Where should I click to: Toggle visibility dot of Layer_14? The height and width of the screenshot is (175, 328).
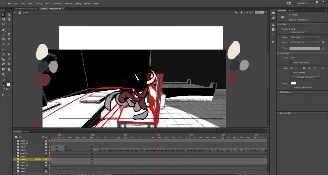pos(43,144)
